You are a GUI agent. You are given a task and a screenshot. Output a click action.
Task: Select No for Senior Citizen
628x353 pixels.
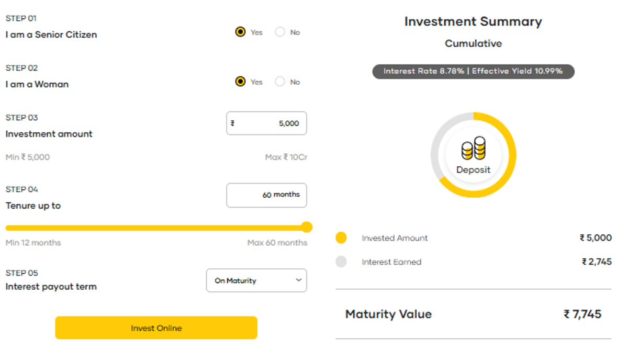click(x=280, y=32)
